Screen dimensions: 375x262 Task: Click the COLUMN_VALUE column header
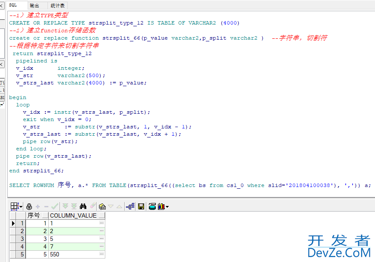[73, 215]
